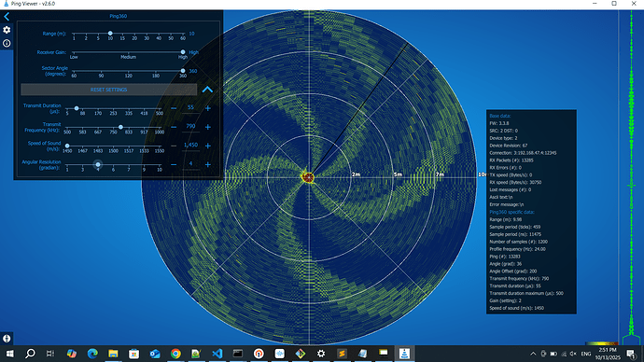Viewport: 644px width, 362px height.
Task: Click the ENG language indicator
Action: (586, 354)
